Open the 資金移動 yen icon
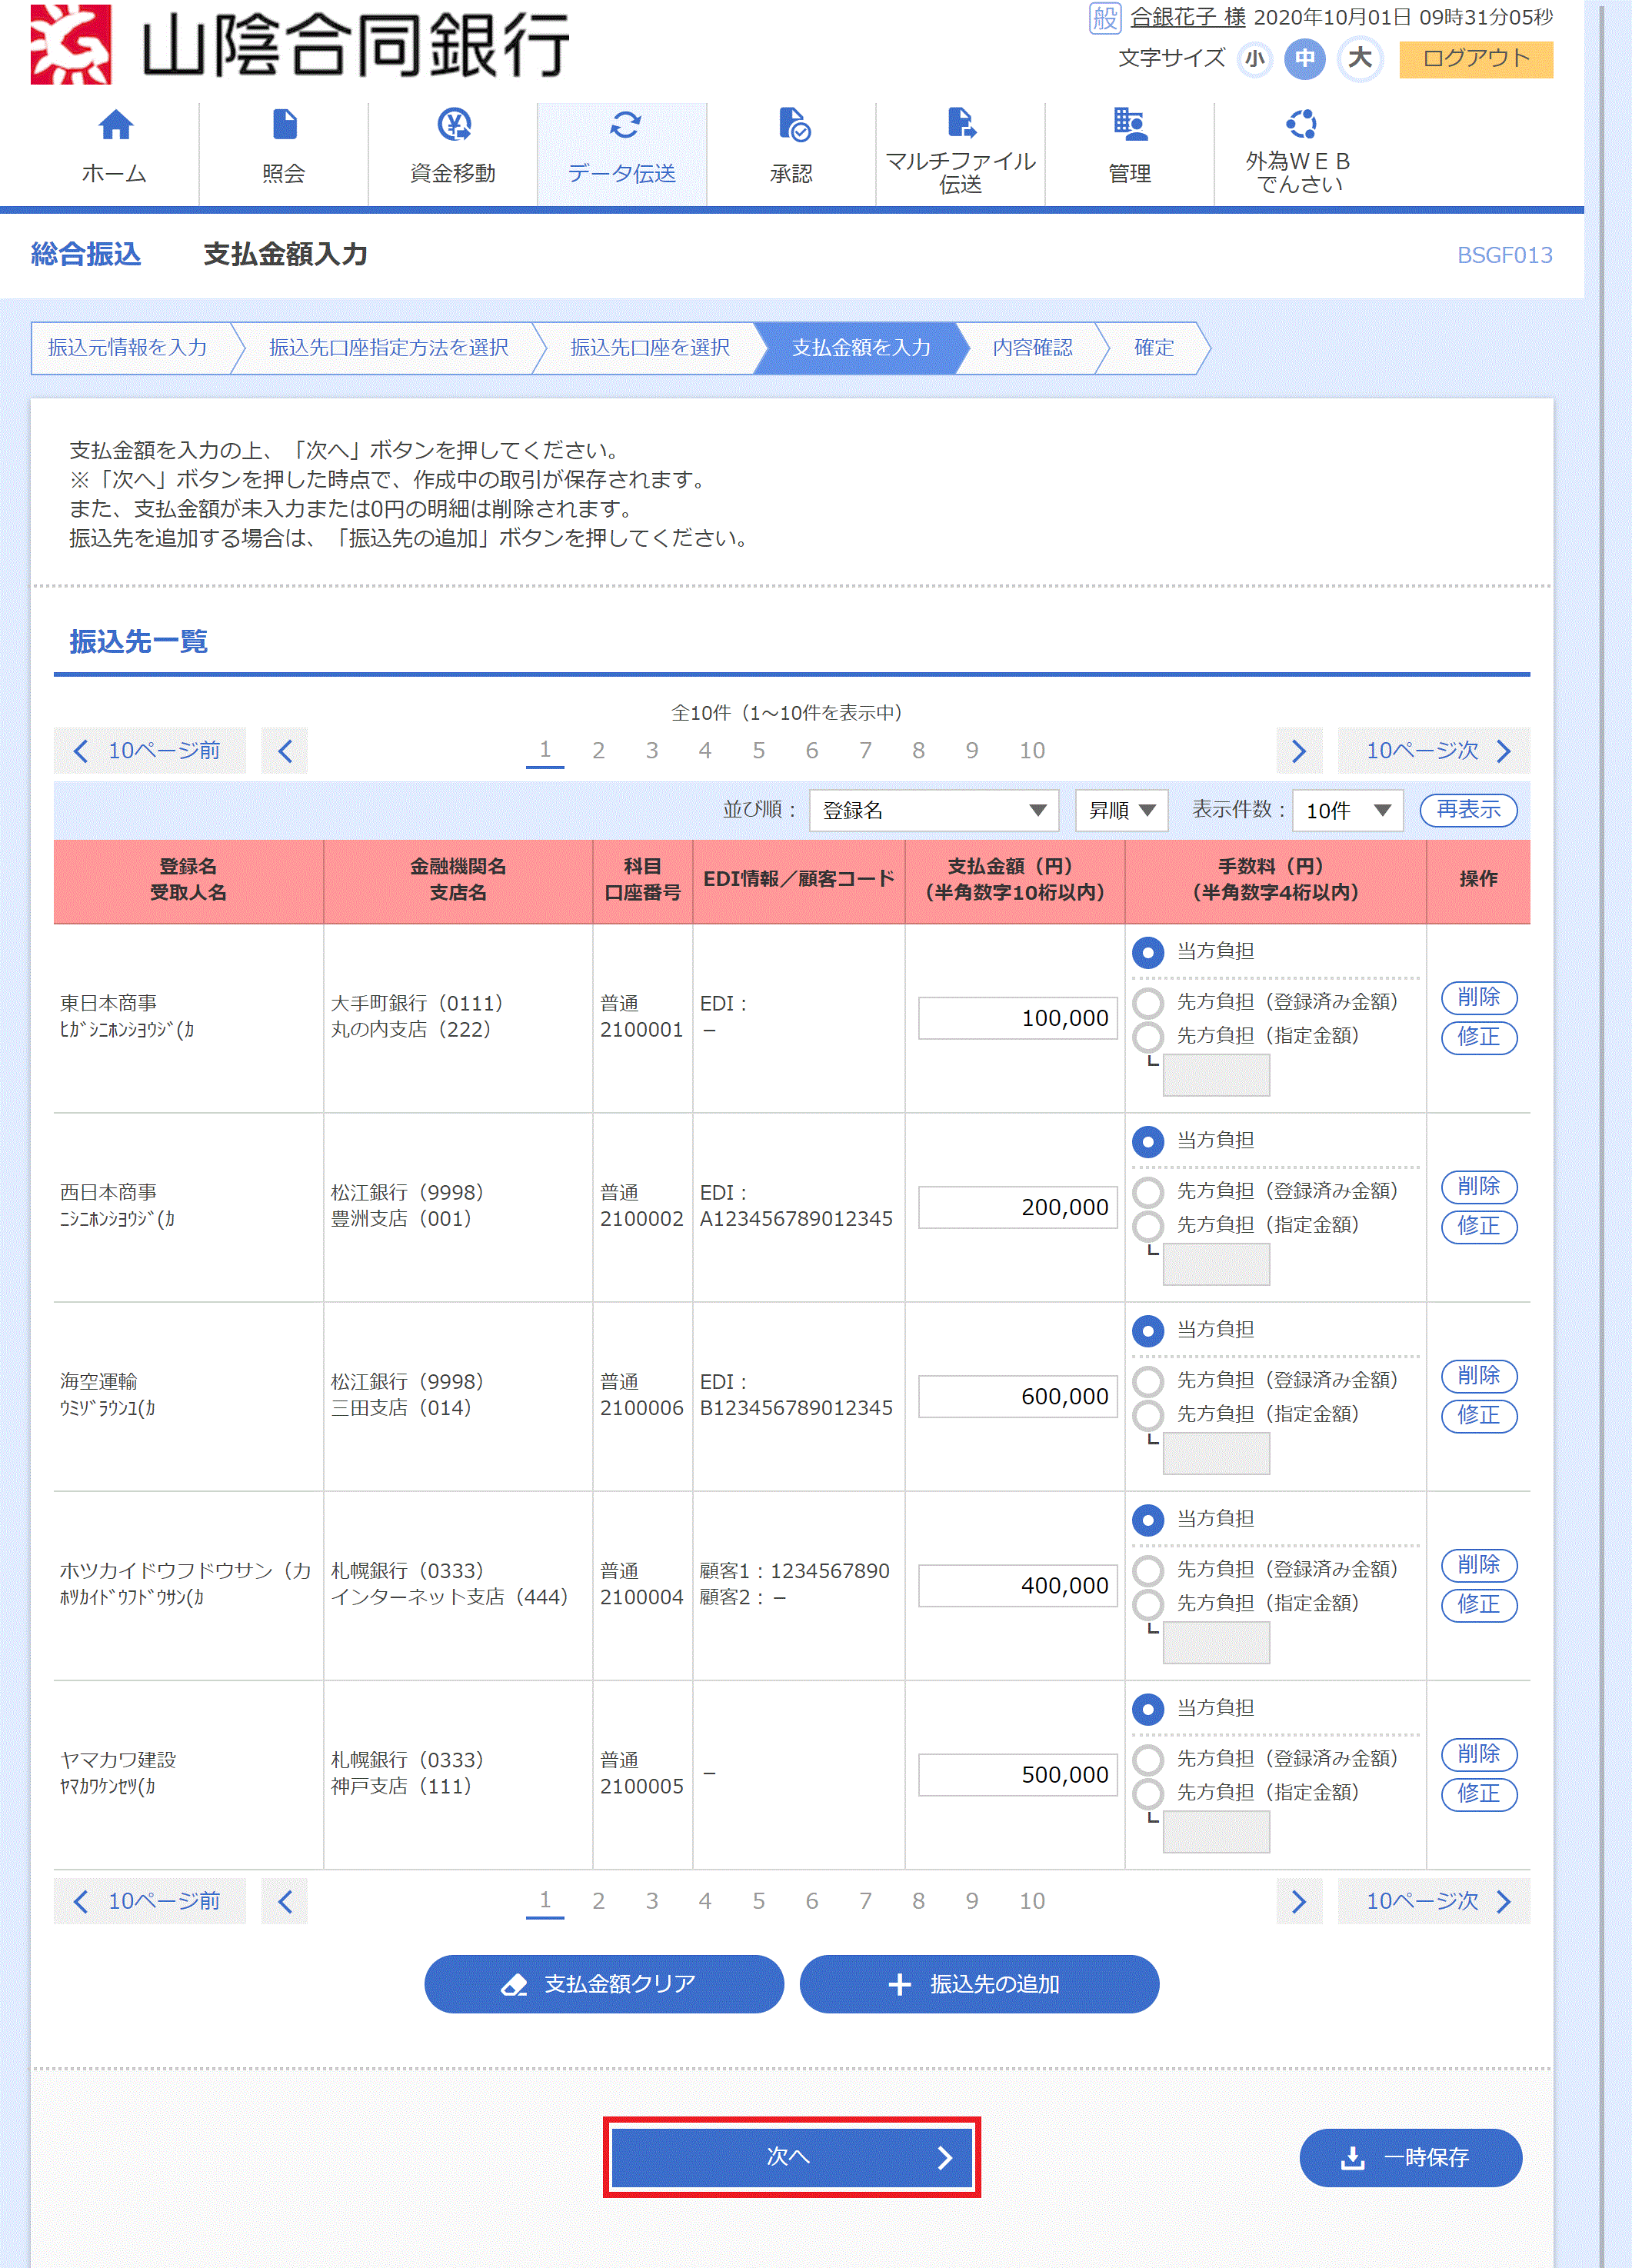 pos(454,125)
